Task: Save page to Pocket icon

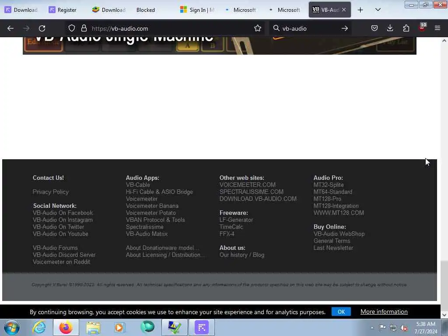Action: coord(374,28)
